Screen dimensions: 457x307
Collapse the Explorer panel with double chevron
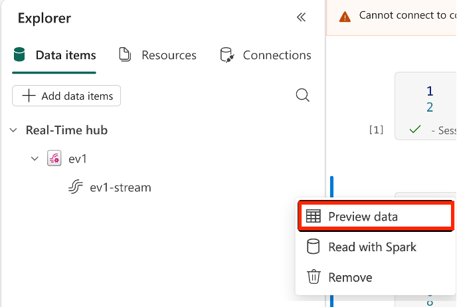coord(301,18)
